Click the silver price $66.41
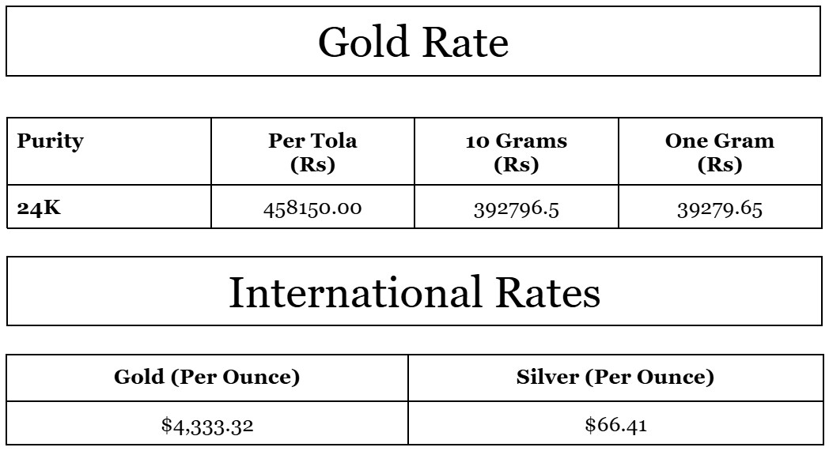The image size is (829, 451). point(615,425)
